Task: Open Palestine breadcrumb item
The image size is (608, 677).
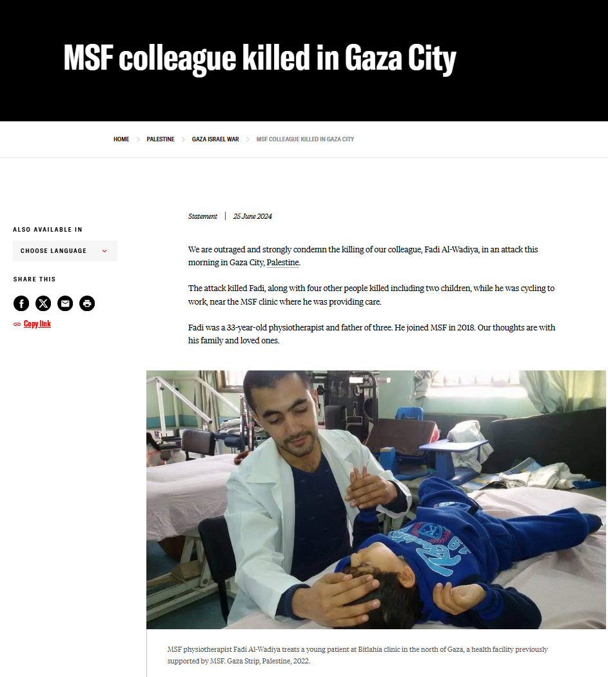Action: (161, 139)
